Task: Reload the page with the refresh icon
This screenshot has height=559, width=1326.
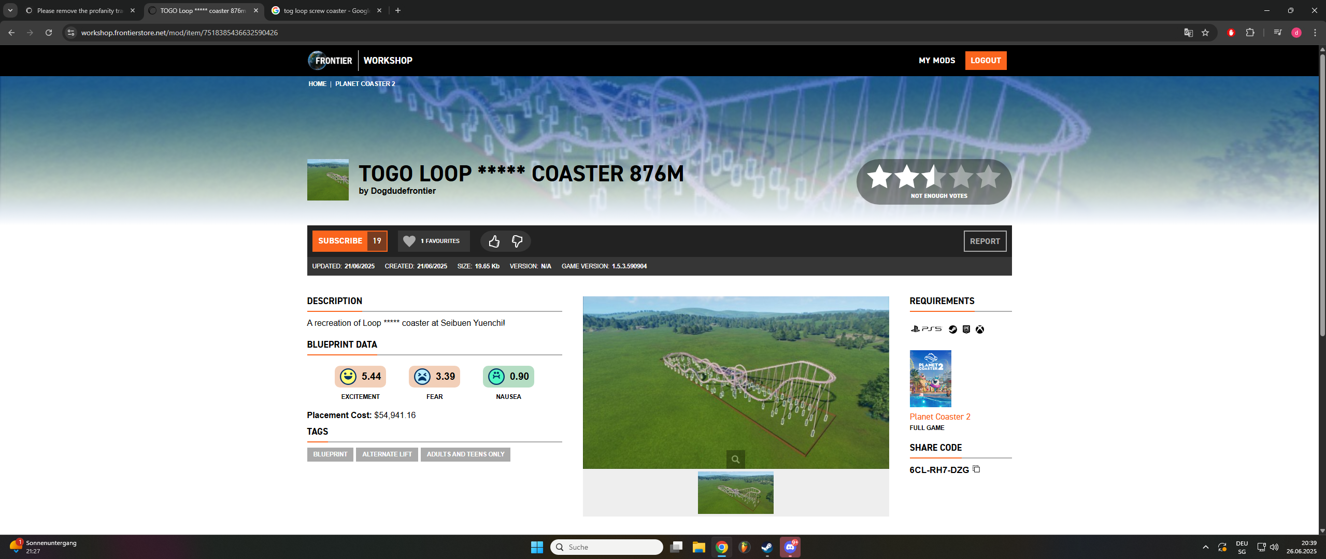Action: (x=49, y=33)
